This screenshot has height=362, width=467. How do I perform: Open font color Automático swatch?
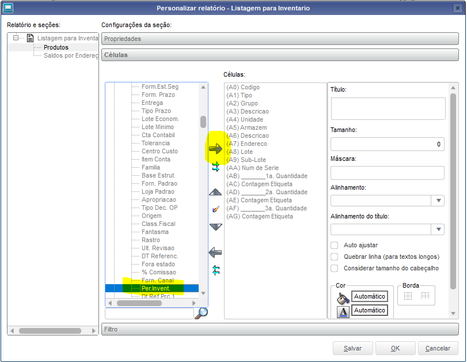tap(370, 310)
